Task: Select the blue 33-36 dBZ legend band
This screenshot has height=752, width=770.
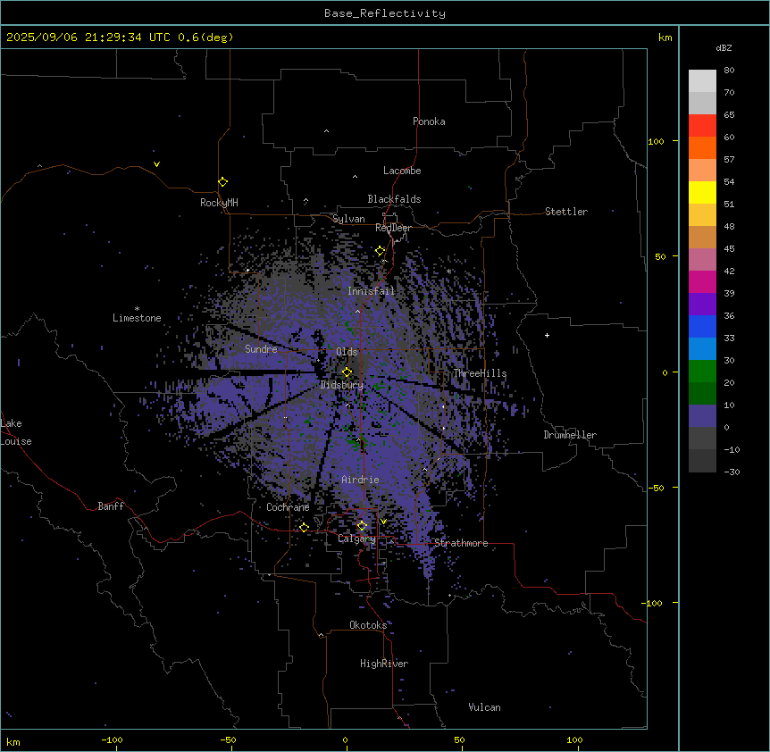Action: [702, 326]
